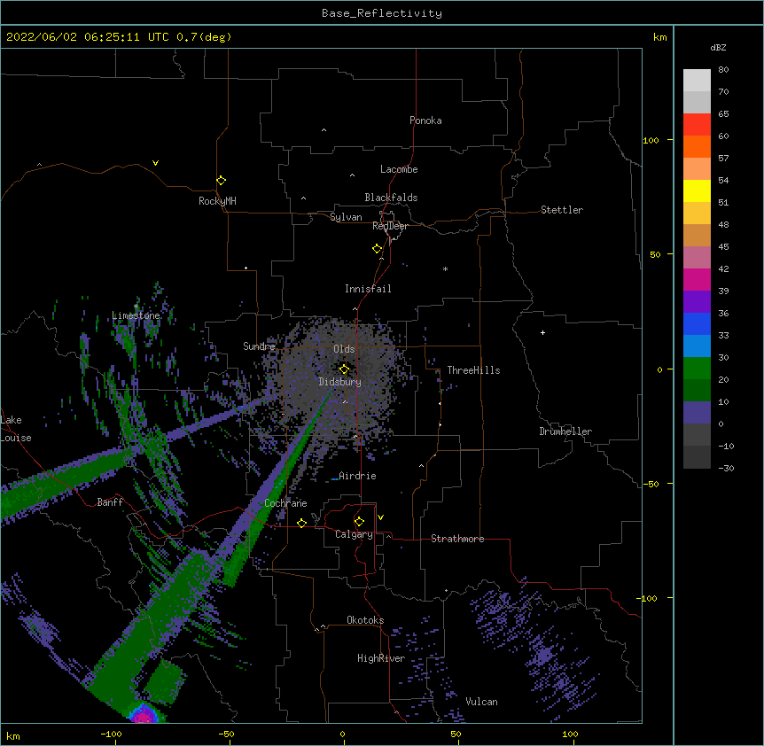Click the yellow V marker near Calgary
The width and height of the screenshot is (764, 746).
tap(380, 517)
